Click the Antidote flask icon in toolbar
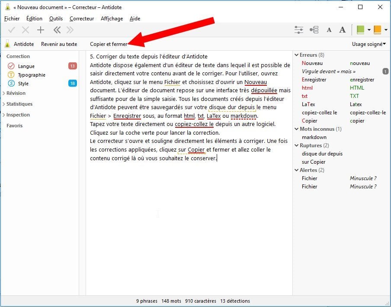 point(7,44)
